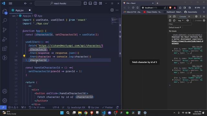Open the Dashboard WakaTime bookmark

173,12
